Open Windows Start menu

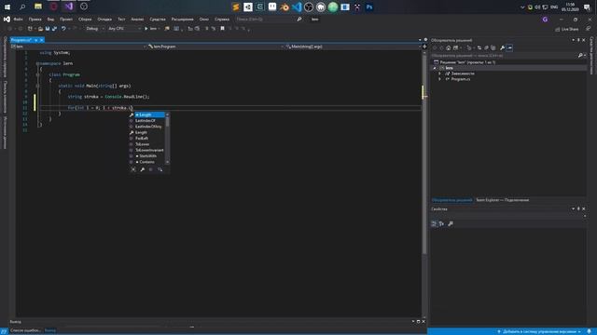7,7
